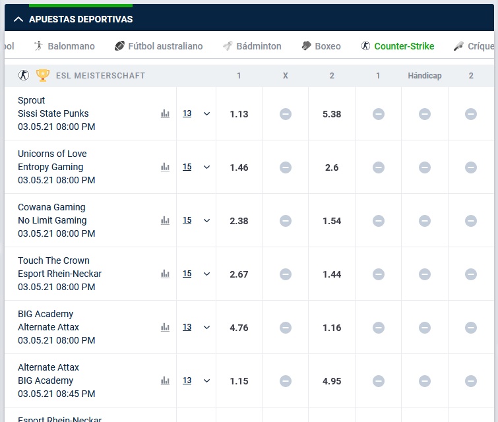The height and width of the screenshot is (422, 498).
Task: Expand the Alternate Attax 08:45 PM row chevron
Action: [206, 380]
